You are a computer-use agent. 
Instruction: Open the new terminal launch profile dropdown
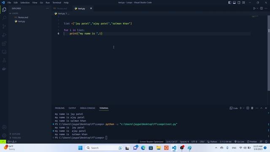243,108
